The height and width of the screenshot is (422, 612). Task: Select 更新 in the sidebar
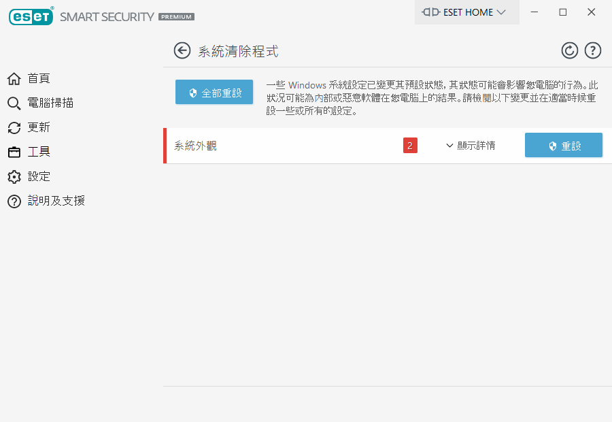pyautogui.click(x=39, y=128)
